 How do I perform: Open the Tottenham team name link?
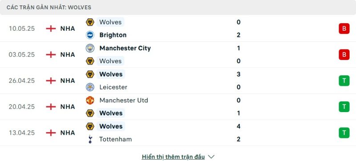tap(115, 139)
